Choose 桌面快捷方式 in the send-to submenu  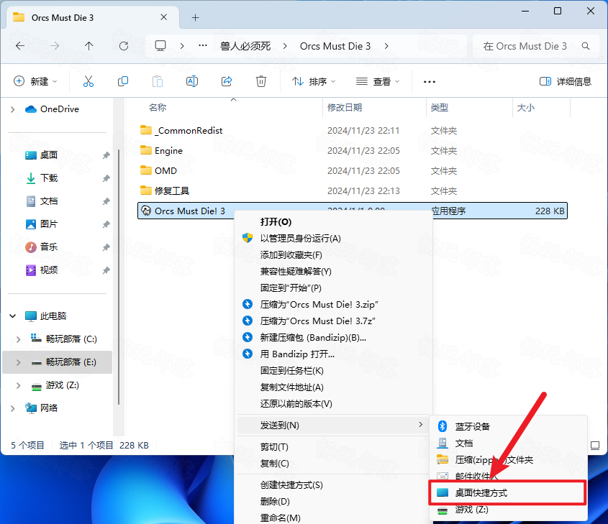(507, 492)
